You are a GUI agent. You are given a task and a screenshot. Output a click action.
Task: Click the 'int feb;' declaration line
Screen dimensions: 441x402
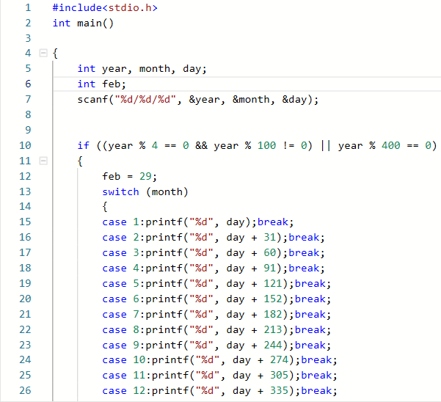pyautogui.click(x=101, y=84)
